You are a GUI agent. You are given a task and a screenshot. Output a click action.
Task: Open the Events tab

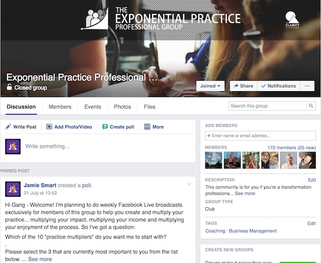(93, 106)
